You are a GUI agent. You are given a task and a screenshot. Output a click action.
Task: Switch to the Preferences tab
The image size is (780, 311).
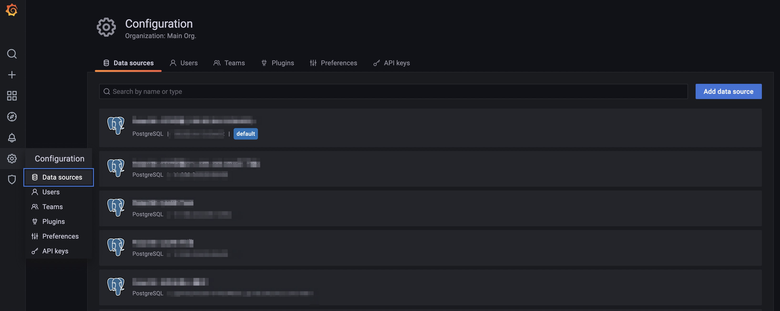tap(333, 63)
